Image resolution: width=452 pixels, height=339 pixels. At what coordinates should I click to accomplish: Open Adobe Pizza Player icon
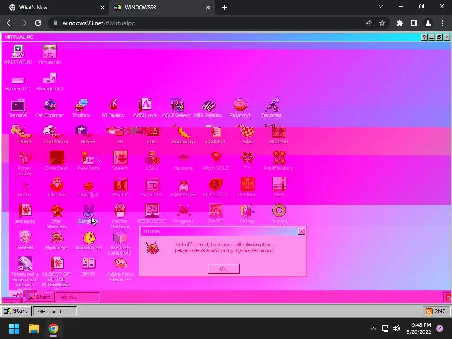pyautogui.click(x=120, y=269)
